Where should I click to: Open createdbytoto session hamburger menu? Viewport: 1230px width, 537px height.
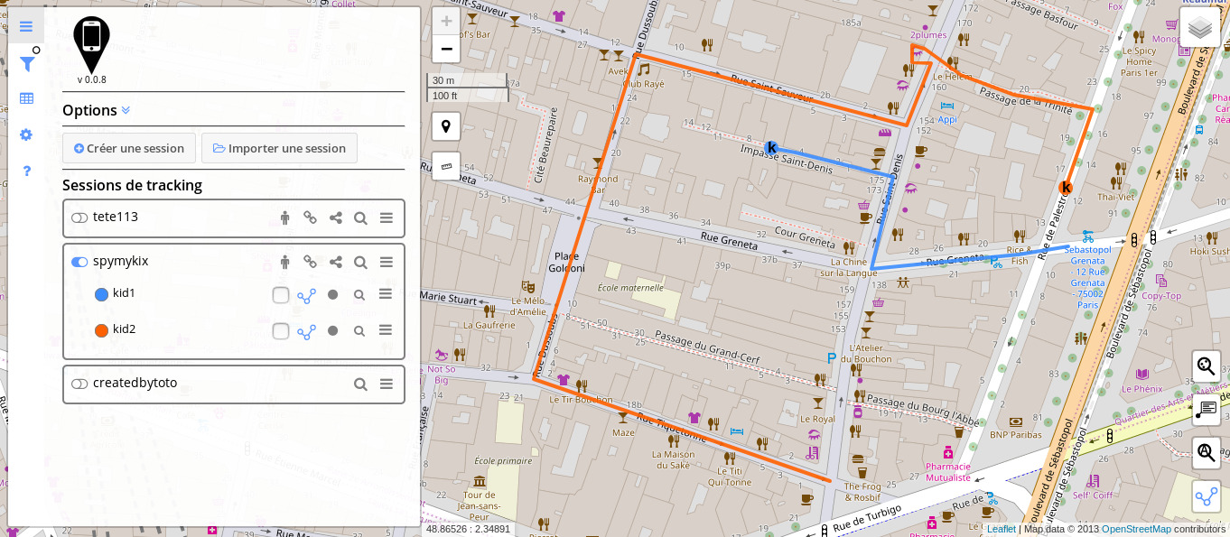click(x=387, y=384)
